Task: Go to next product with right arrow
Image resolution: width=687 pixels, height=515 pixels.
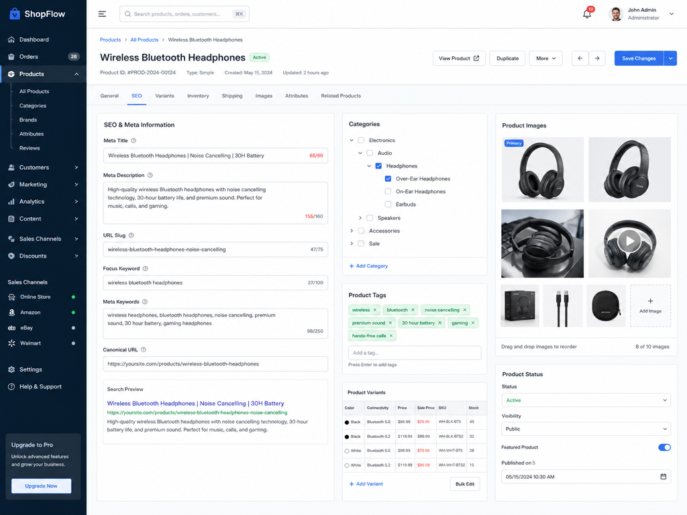Action: (x=596, y=58)
